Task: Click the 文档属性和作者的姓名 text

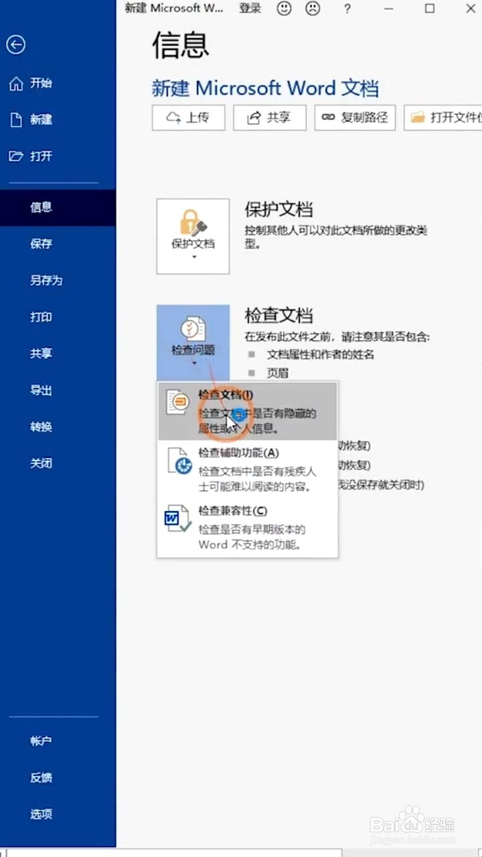Action: click(x=320, y=354)
